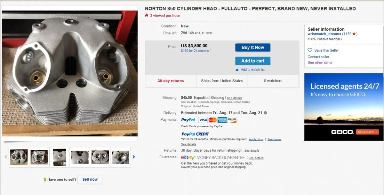Viewport: 384px width, 195px height.
Task: Expand more thumbnails with the right arrow
Action: 134,157
